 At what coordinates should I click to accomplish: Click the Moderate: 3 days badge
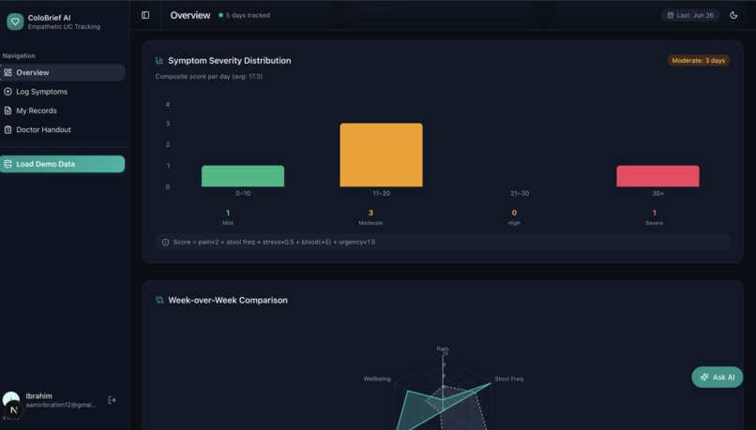click(698, 61)
